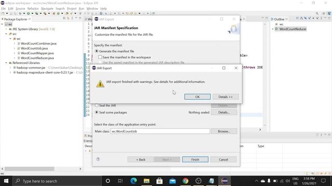Viewport: 332px width, 186px height.
Task: Open the Window menu
Action: tap(92, 8)
